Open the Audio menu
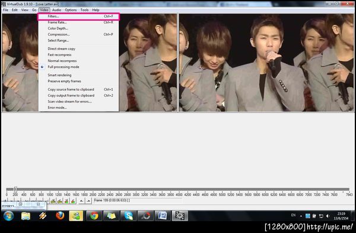The height and width of the screenshot is (233, 356). pyautogui.click(x=56, y=10)
